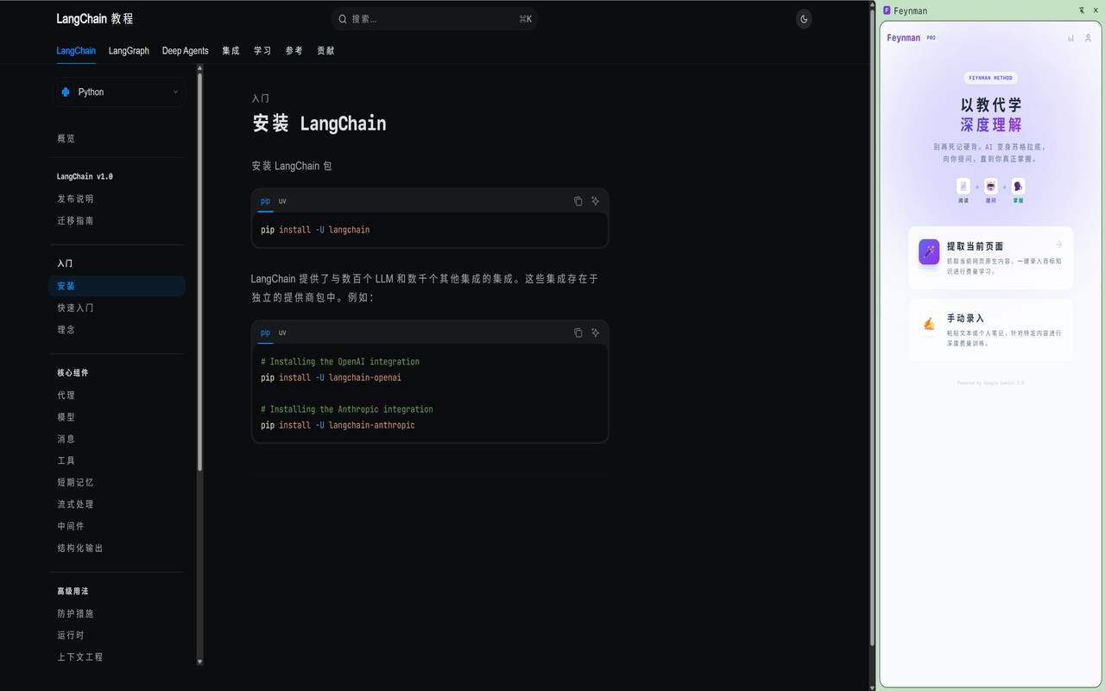Open 快速入门 in the sidebar
Screen dimensions: 1105x691
tap(75, 307)
